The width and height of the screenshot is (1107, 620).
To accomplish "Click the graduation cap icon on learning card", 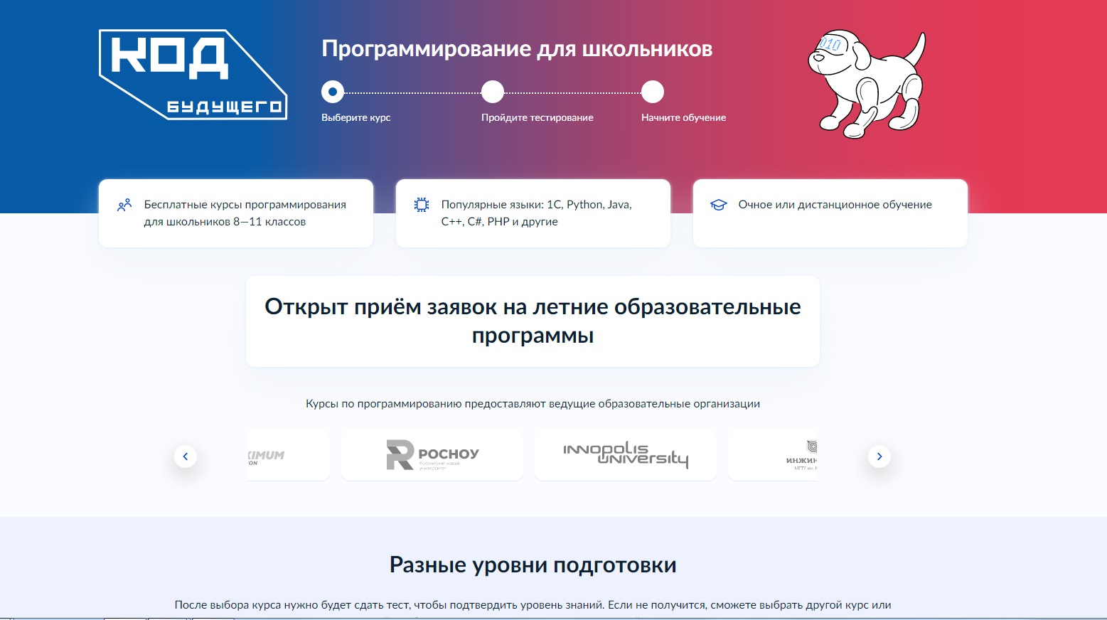I will (718, 205).
